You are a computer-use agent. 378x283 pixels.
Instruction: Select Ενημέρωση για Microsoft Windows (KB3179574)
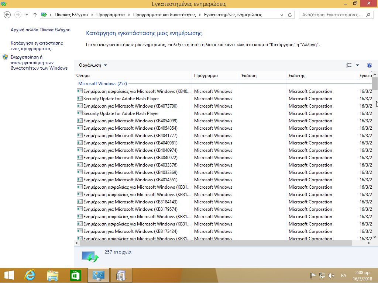[x=130, y=209]
